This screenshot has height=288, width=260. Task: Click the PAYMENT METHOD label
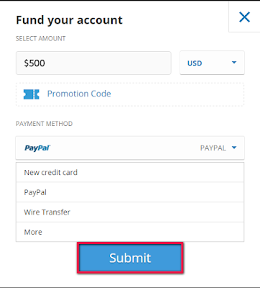(44, 124)
